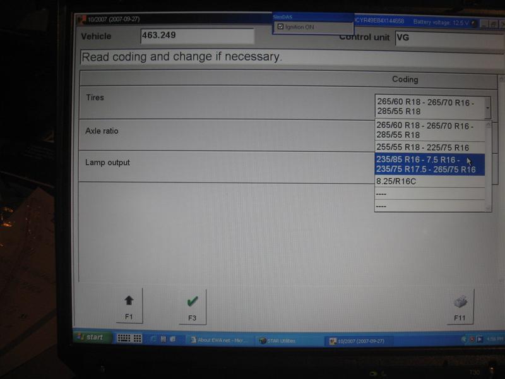The height and width of the screenshot is (379, 505).
Task: Confirm with the F3 green checkmark
Action: tap(193, 306)
